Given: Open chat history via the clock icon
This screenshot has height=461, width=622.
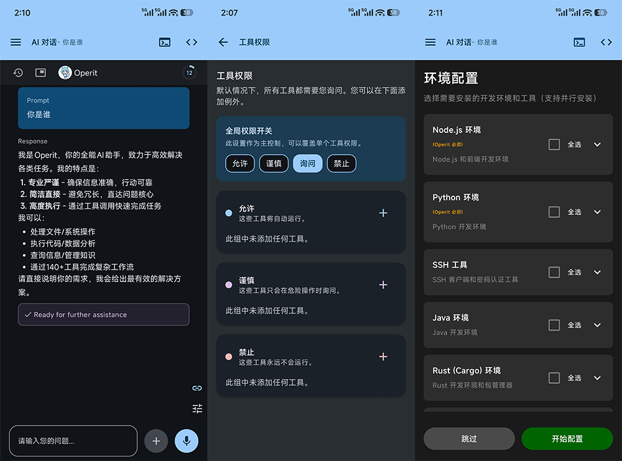Looking at the screenshot, I should (17, 73).
